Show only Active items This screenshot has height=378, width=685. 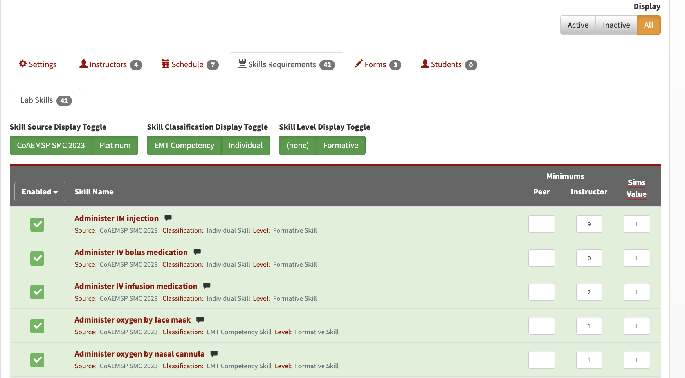point(578,25)
